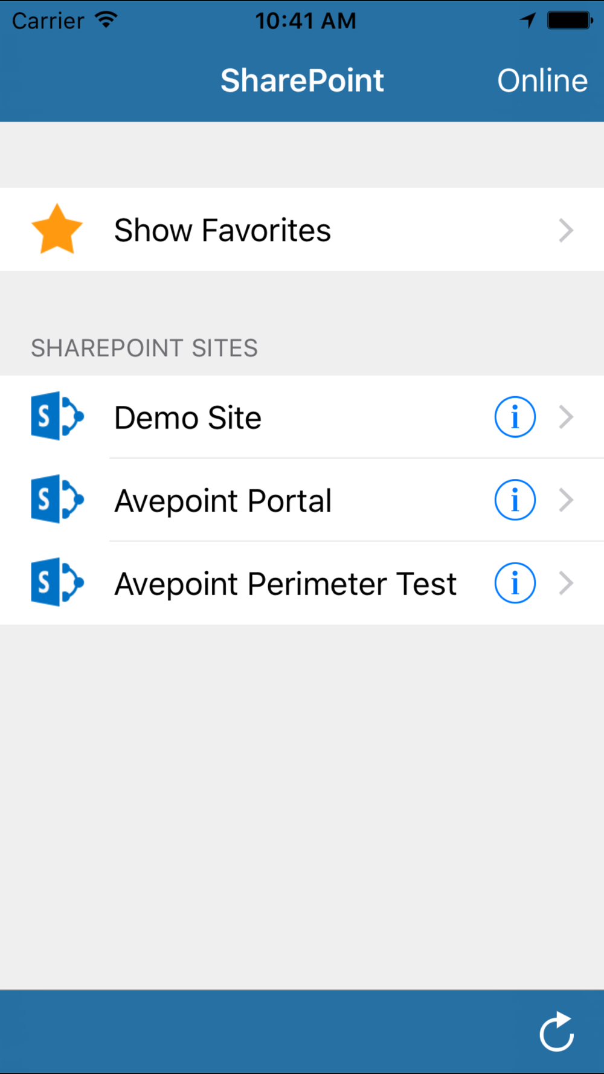Open info for Demo Site
604x1074 pixels.
[x=515, y=417]
